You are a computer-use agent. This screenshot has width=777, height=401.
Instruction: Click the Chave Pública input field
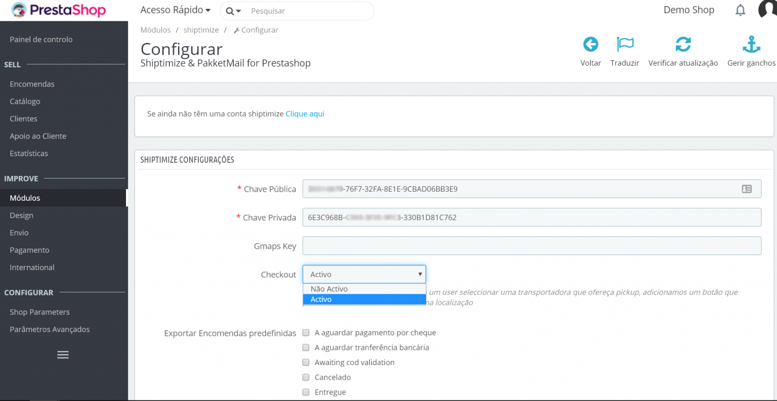532,189
